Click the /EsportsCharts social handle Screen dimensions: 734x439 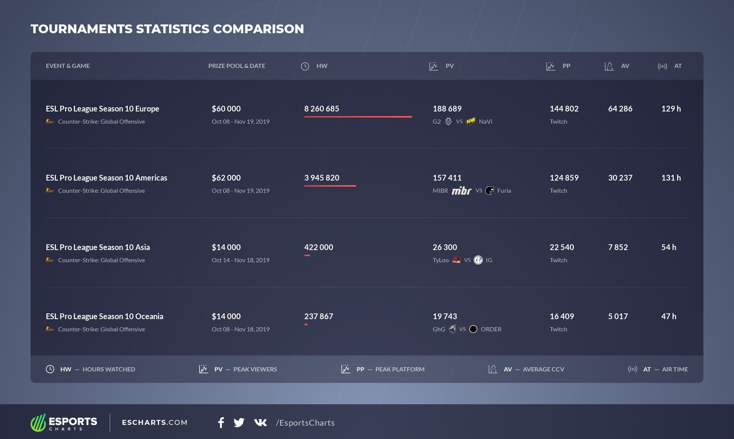coord(305,423)
